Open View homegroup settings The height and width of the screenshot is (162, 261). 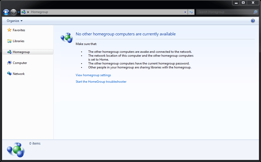tap(93, 75)
